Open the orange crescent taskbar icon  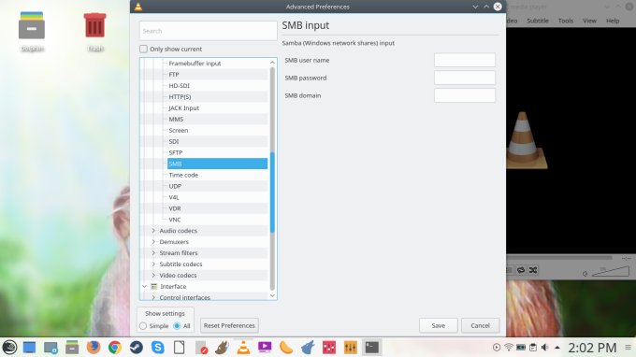[x=286, y=348]
